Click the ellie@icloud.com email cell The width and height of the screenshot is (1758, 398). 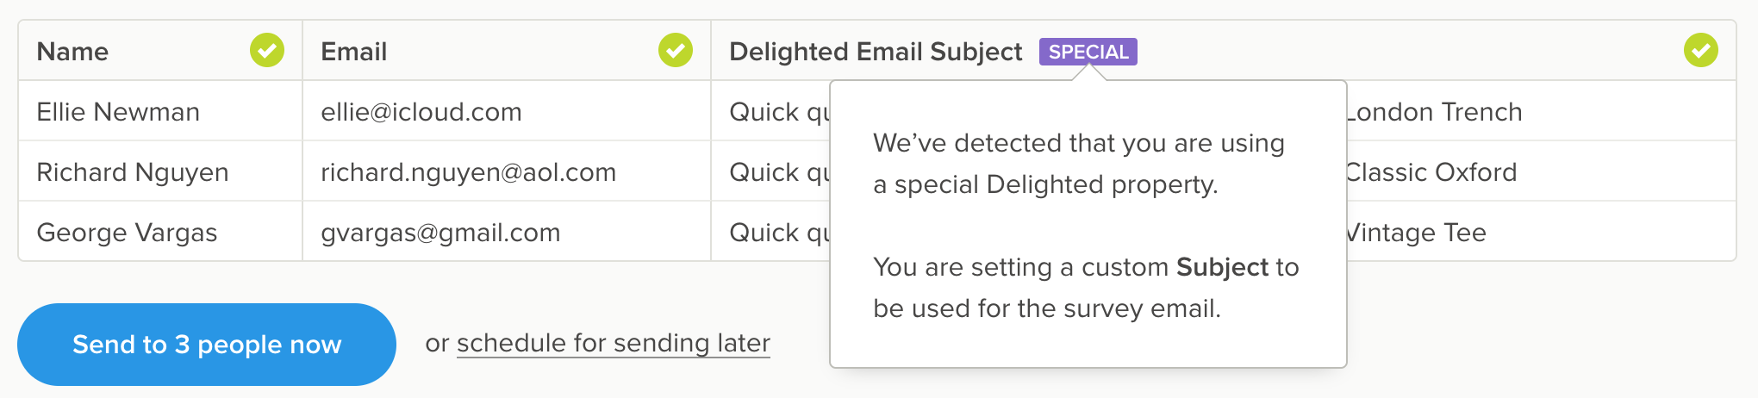421,112
